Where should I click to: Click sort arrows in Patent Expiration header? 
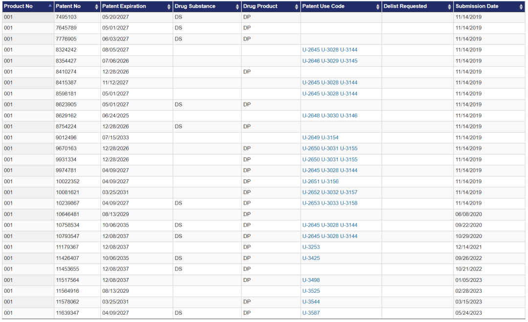[x=169, y=7]
